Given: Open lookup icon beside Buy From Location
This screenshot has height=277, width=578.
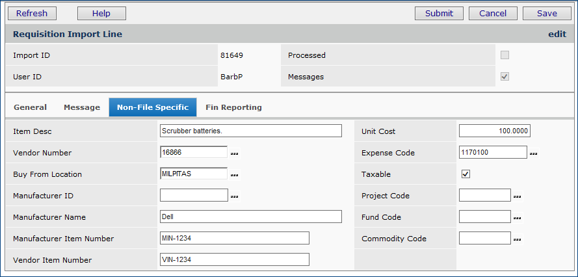Looking at the screenshot, I should coord(235,175).
